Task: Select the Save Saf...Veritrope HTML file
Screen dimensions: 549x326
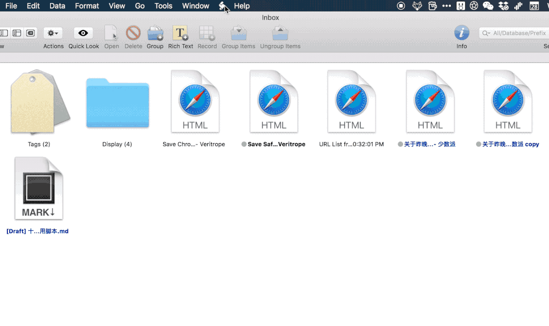Action: click(x=274, y=101)
